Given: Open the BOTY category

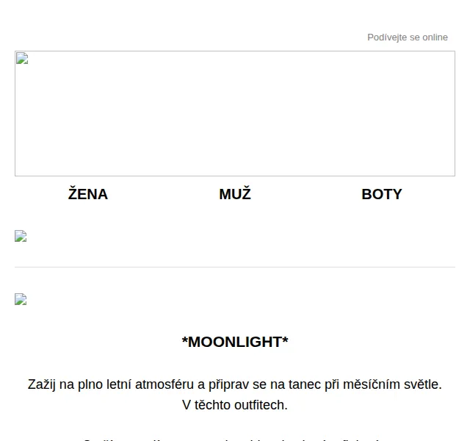Looking at the screenshot, I should pyautogui.click(x=382, y=194).
